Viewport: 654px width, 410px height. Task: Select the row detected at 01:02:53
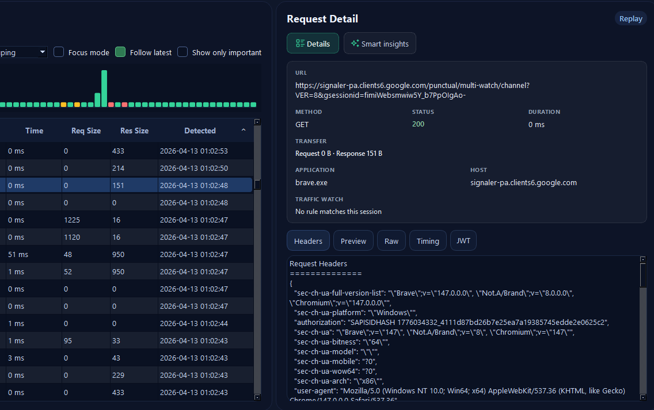pyautogui.click(x=126, y=151)
